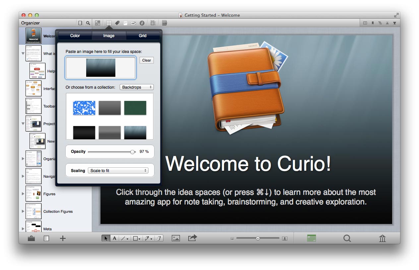Click the indented list outline icon
This screenshot has height=270, width=419.
(380, 23)
